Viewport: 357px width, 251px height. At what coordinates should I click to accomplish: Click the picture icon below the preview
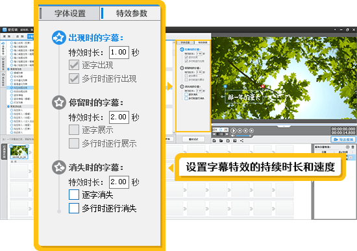coord(235,141)
